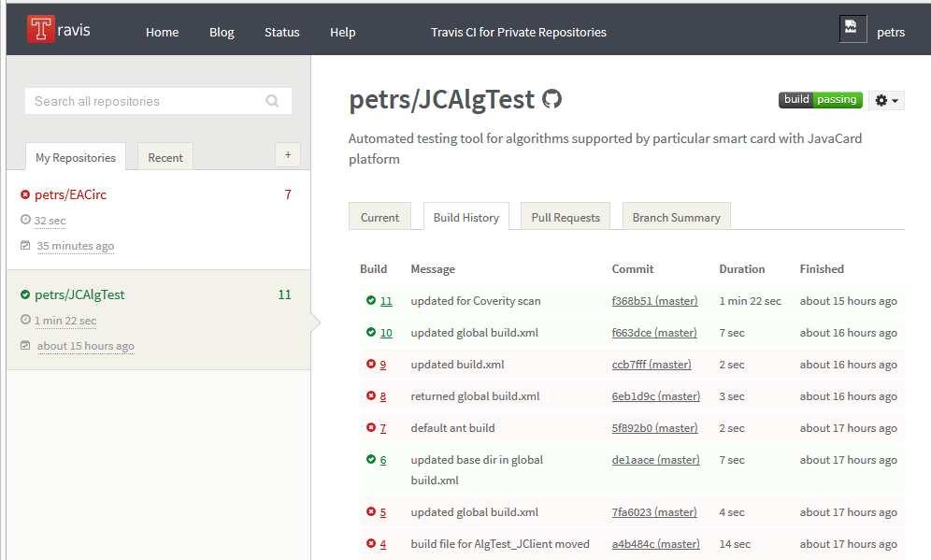Open the Branch Summary tab
931x560 pixels.
click(676, 217)
